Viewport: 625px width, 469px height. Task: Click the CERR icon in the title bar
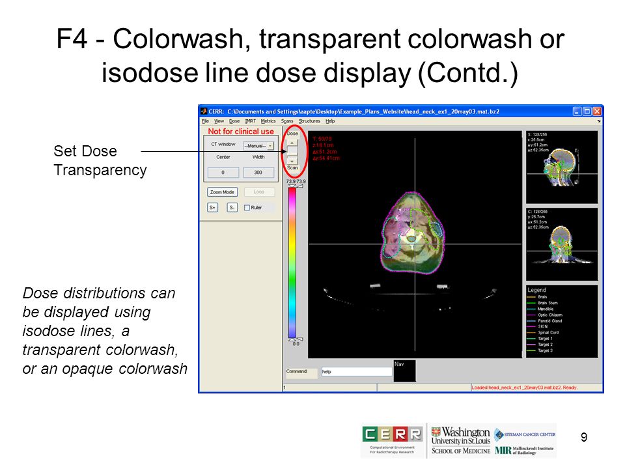pyautogui.click(x=204, y=111)
